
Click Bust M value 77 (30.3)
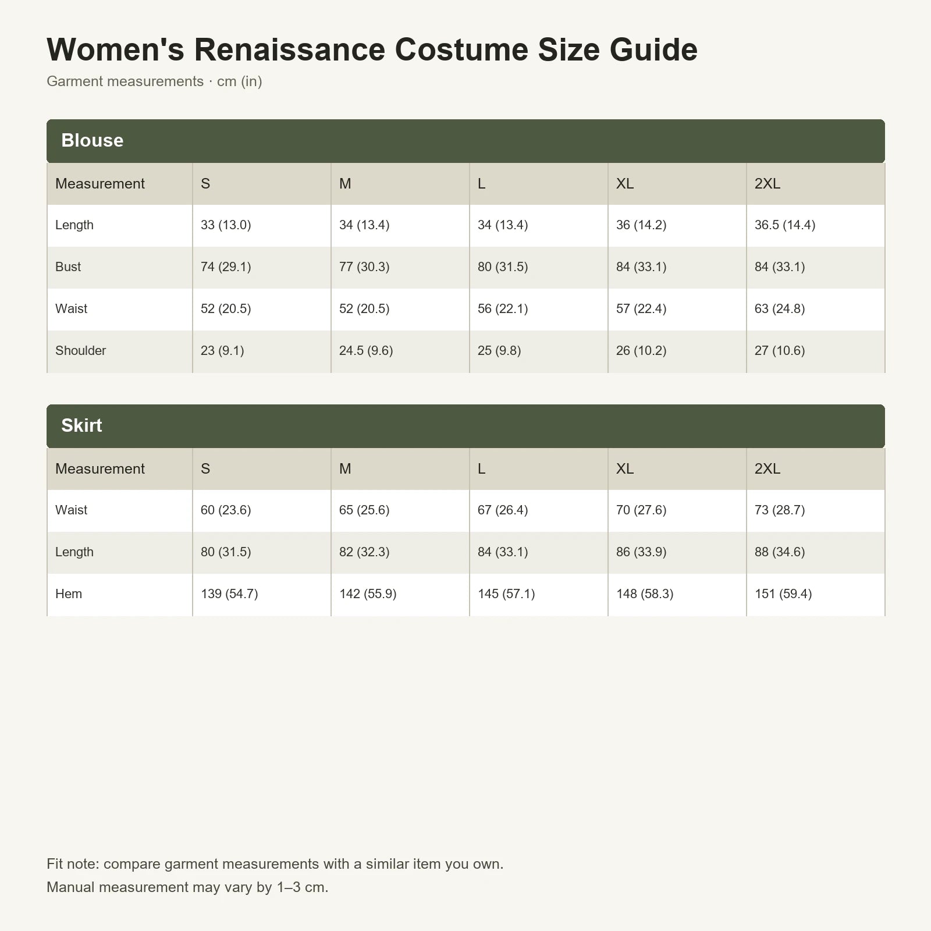click(x=364, y=267)
